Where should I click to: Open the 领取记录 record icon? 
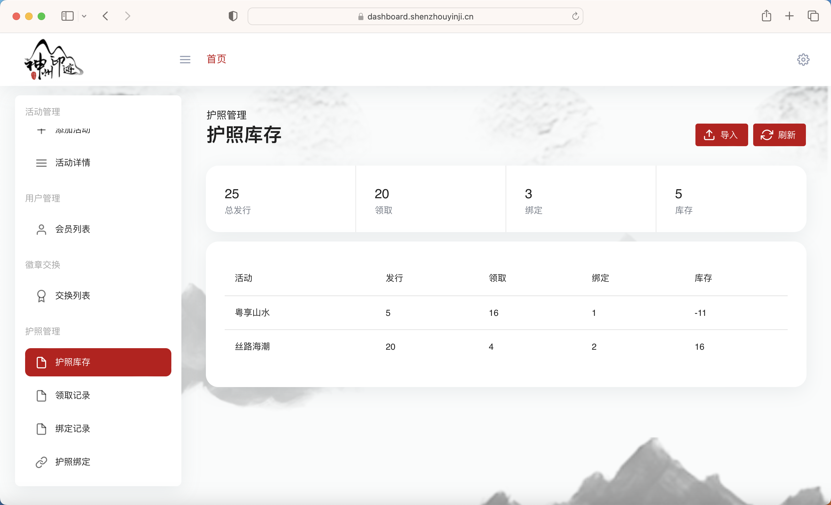click(42, 396)
